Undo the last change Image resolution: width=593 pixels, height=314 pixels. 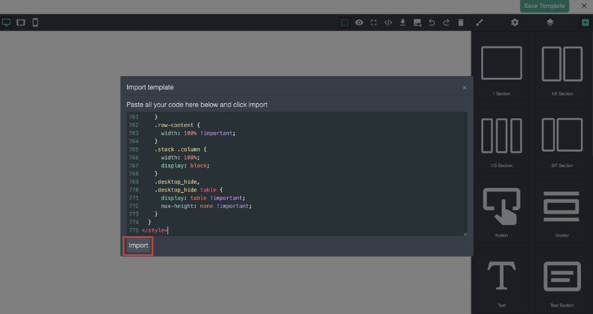coord(432,22)
